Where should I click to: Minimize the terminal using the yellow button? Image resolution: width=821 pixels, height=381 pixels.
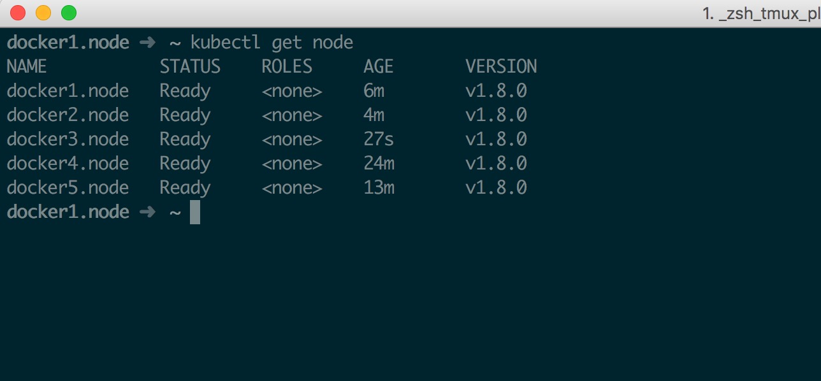point(43,13)
